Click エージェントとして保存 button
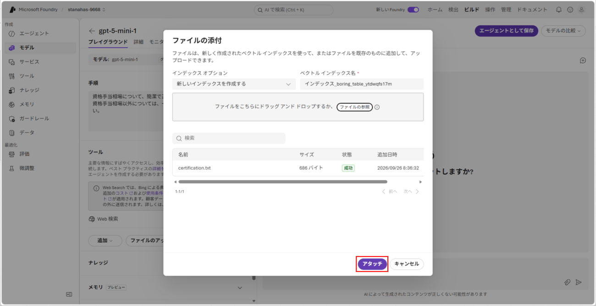Viewport: 596px width, 306px height. click(506, 31)
